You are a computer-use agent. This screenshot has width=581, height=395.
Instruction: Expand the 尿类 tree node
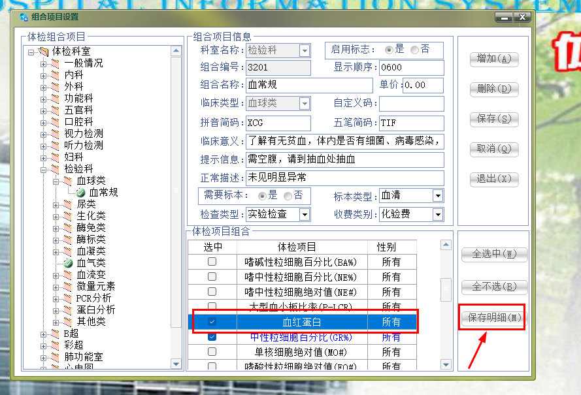(x=56, y=205)
